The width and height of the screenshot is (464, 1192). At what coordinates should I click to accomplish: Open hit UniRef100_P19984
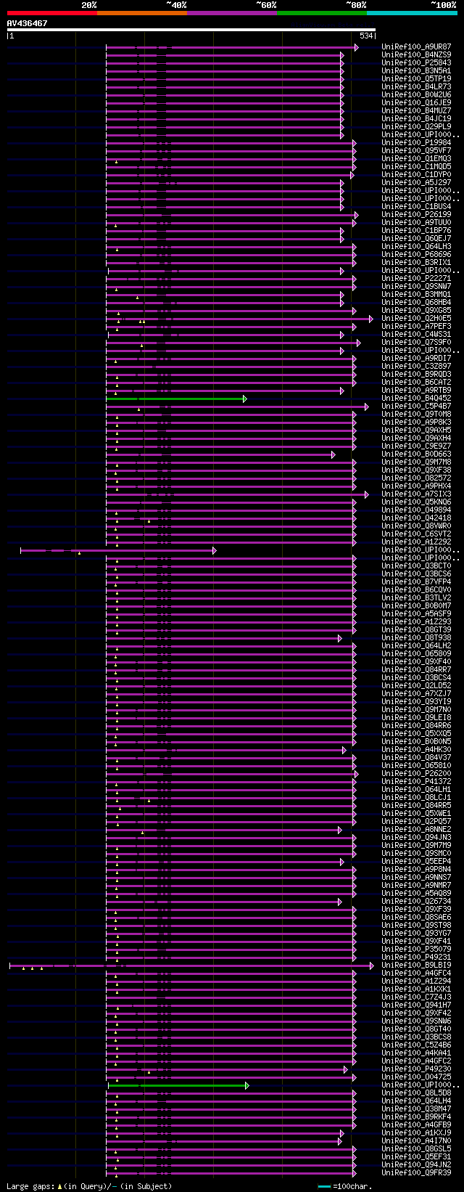pos(416,143)
